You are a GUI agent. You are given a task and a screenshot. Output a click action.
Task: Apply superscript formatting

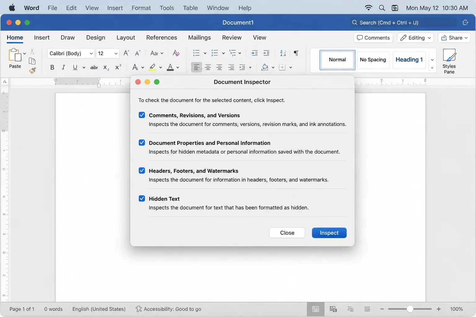[118, 67]
